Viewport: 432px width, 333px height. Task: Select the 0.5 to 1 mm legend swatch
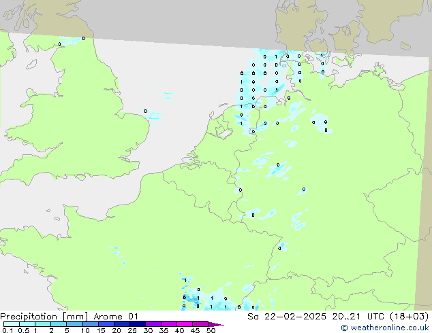pyautogui.click(x=27, y=324)
